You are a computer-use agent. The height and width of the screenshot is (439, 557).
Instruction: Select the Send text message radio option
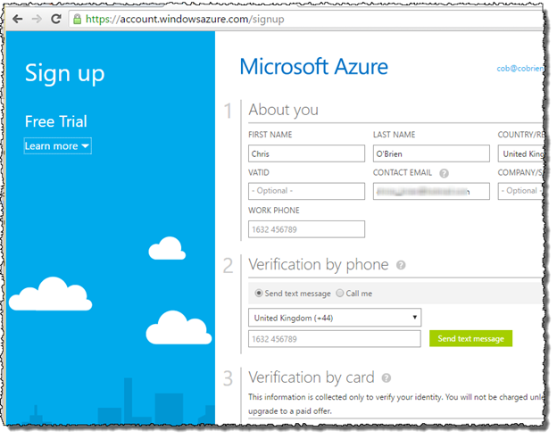pos(259,294)
